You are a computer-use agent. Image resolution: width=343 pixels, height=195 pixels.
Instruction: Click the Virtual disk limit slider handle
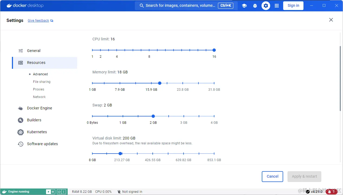pyautogui.click(x=120, y=154)
